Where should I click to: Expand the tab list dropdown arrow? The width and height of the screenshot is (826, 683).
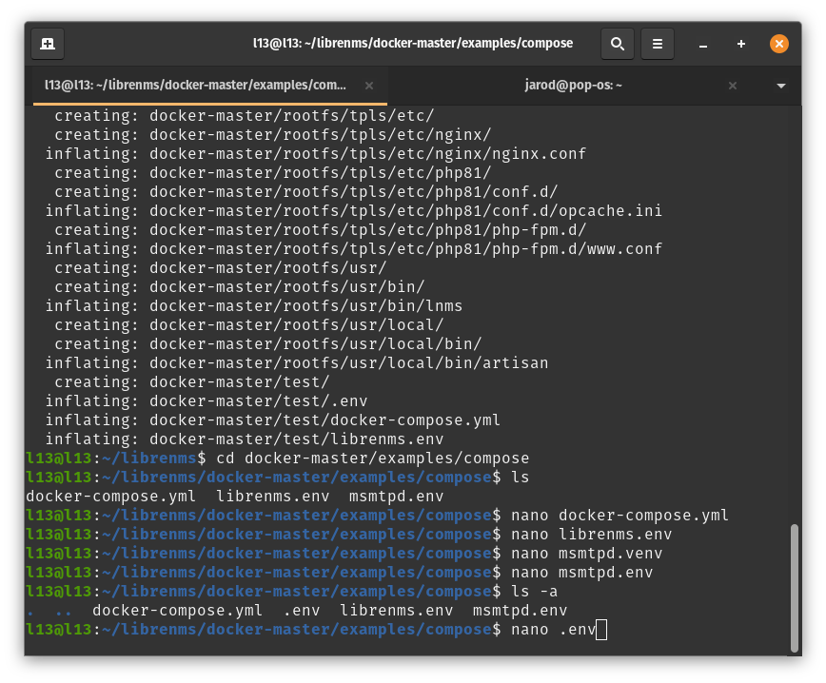[x=781, y=86]
